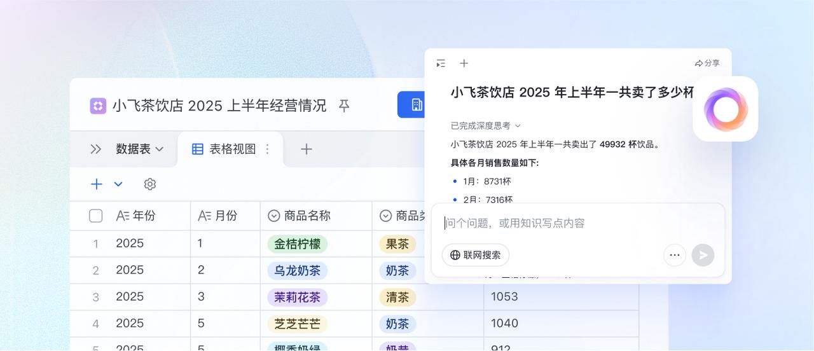Screen dimensions: 814x351
Task: Tick the select-all checkbox in header row
Action: (x=96, y=216)
